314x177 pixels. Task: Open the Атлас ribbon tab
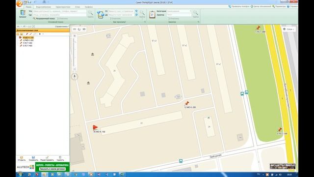tap(78, 7)
